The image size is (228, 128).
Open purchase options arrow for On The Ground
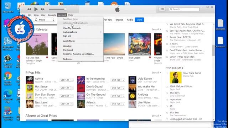(123, 96)
